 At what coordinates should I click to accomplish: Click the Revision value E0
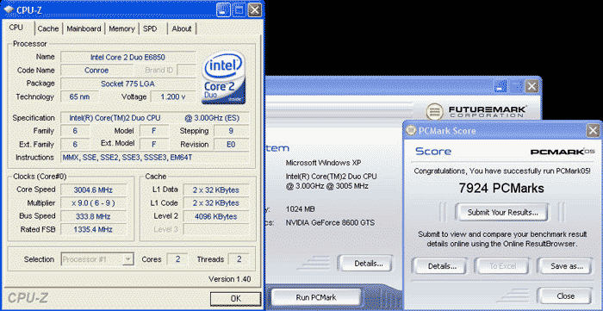click(x=231, y=145)
